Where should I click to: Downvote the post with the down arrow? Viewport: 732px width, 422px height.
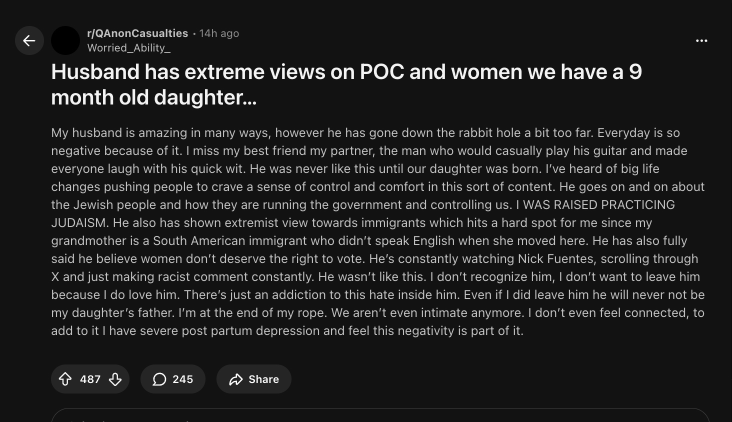click(115, 379)
